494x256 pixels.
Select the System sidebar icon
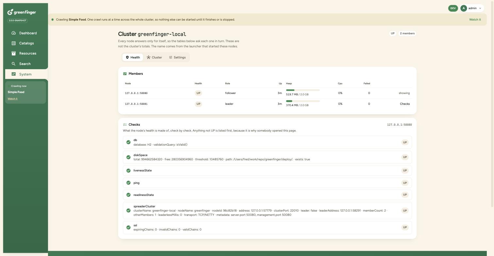pos(13,74)
